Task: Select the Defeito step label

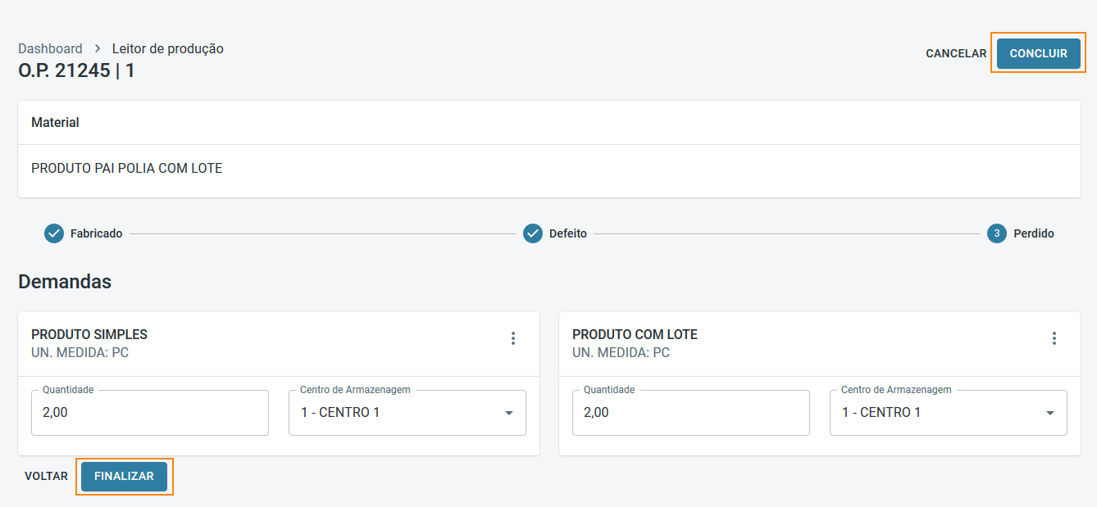Action: pos(568,233)
